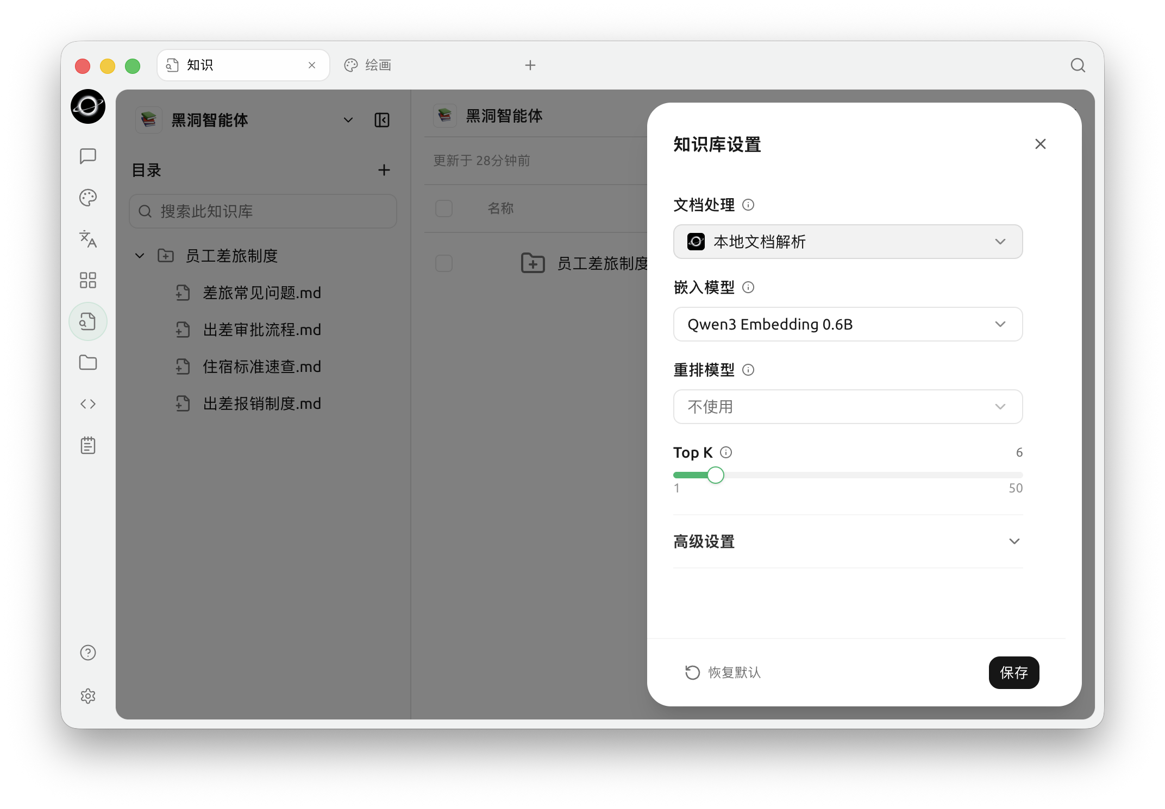This screenshot has width=1165, height=809.
Task: Click the 搜索此知识库 search field
Action: (x=263, y=211)
